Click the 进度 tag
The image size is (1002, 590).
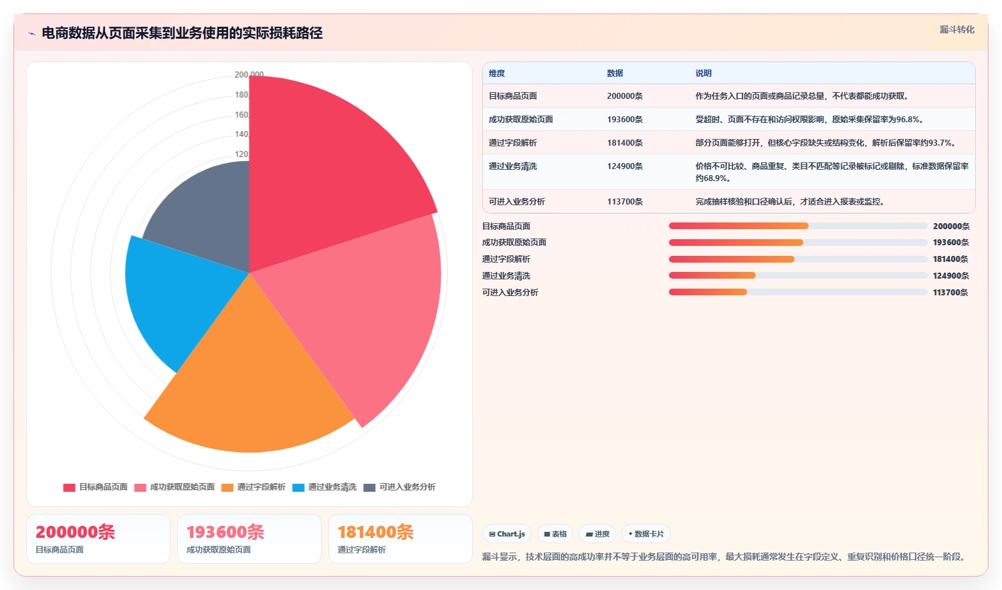pyautogui.click(x=597, y=534)
